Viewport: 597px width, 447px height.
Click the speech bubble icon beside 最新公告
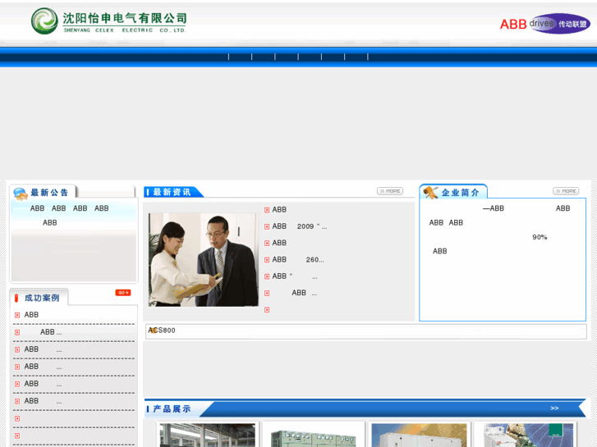click(21, 194)
